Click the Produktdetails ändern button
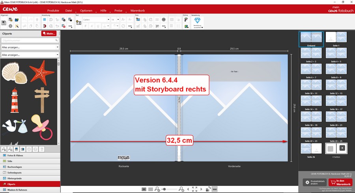The height and width of the screenshot is (193, 355). click(x=314, y=182)
